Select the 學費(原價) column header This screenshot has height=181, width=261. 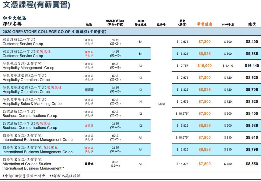pyautogui.click(x=182, y=23)
